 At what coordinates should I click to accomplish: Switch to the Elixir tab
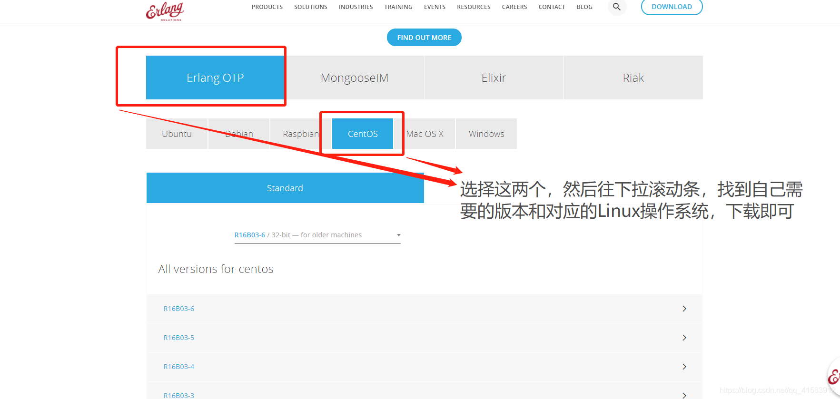pos(494,78)
